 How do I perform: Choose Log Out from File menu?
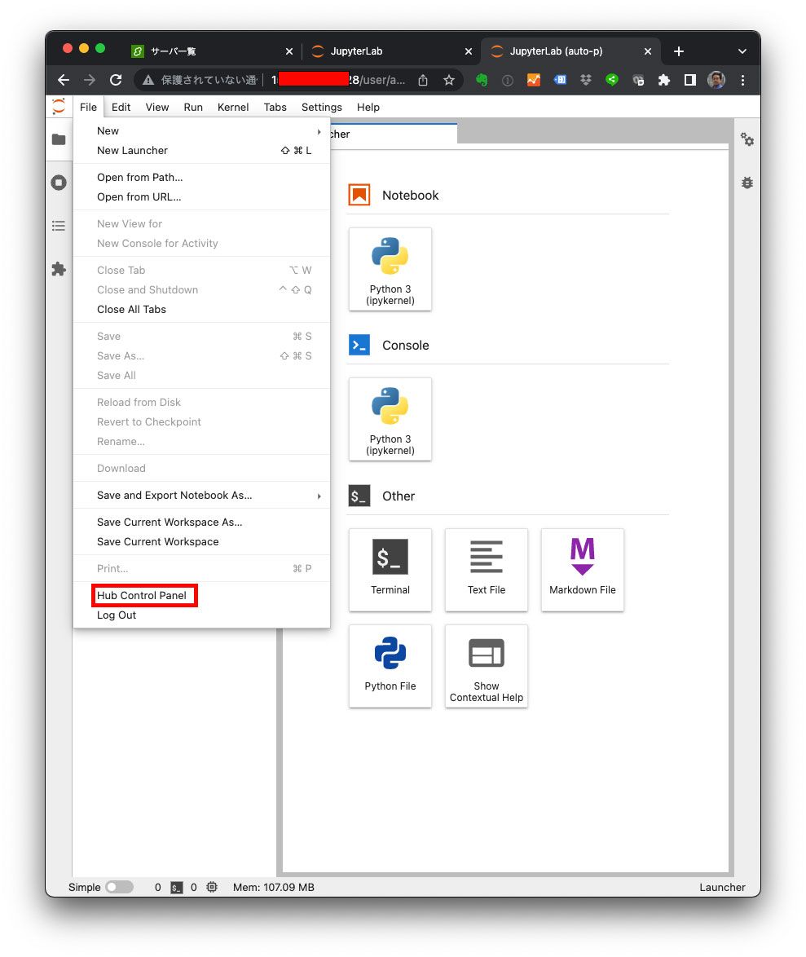(x=201, y=615)
